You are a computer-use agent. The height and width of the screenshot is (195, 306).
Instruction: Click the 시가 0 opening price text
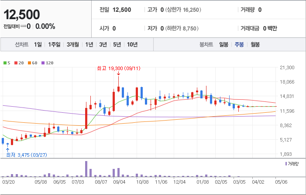click(107, 28)
